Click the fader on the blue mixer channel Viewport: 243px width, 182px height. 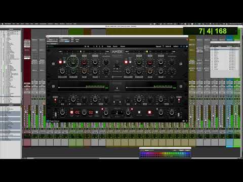point(228,118)
